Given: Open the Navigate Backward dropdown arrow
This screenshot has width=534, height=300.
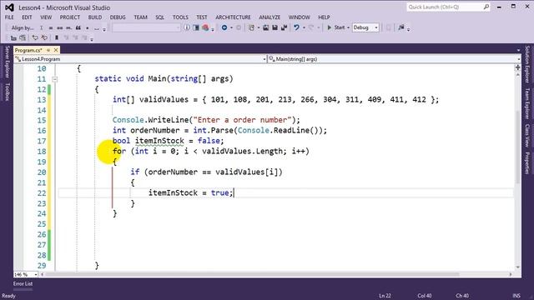Looking at the screenshot, I should [x=231, y=27].
